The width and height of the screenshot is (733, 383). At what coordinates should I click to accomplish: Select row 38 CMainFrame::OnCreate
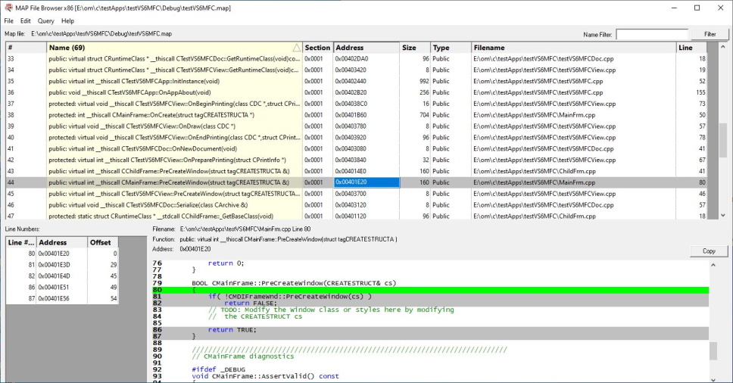coord(174,115)
